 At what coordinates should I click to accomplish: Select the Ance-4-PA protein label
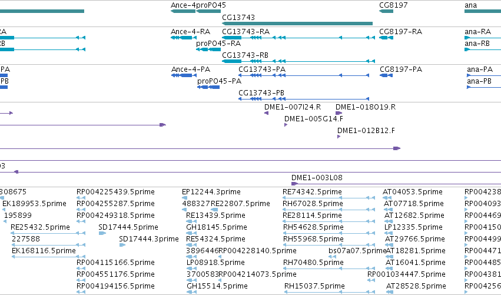191,69
